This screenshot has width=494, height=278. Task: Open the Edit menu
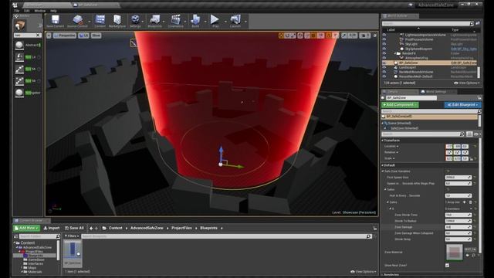(27, 11)
